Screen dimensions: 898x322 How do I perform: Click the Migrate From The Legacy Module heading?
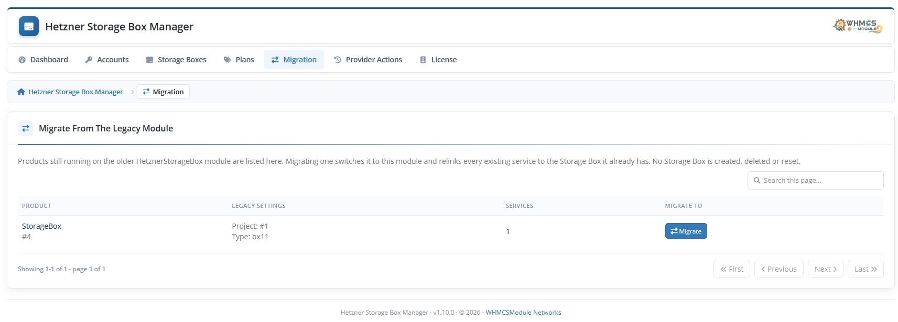[106, 128]
